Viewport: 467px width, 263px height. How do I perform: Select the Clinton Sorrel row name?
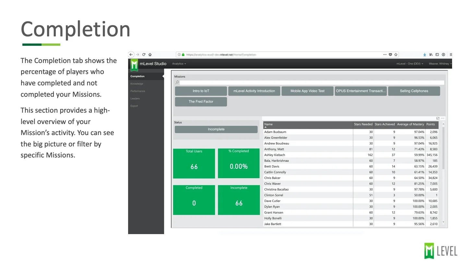(x=274, y=195)
